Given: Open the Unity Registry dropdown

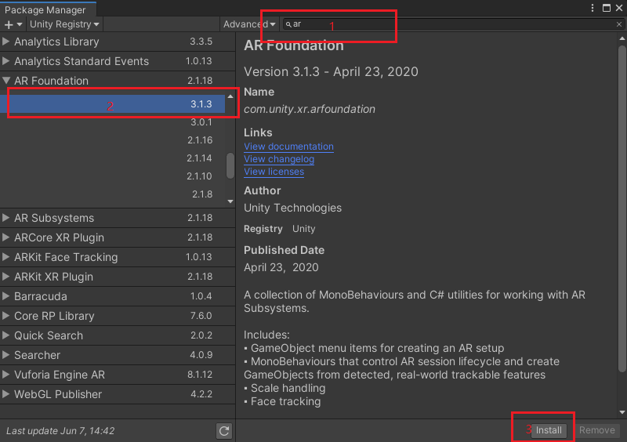Looking at the screenshot, I should (x=64, y=24).
